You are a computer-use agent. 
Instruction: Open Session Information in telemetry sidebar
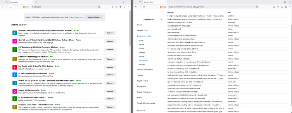[x=145, y=69]
